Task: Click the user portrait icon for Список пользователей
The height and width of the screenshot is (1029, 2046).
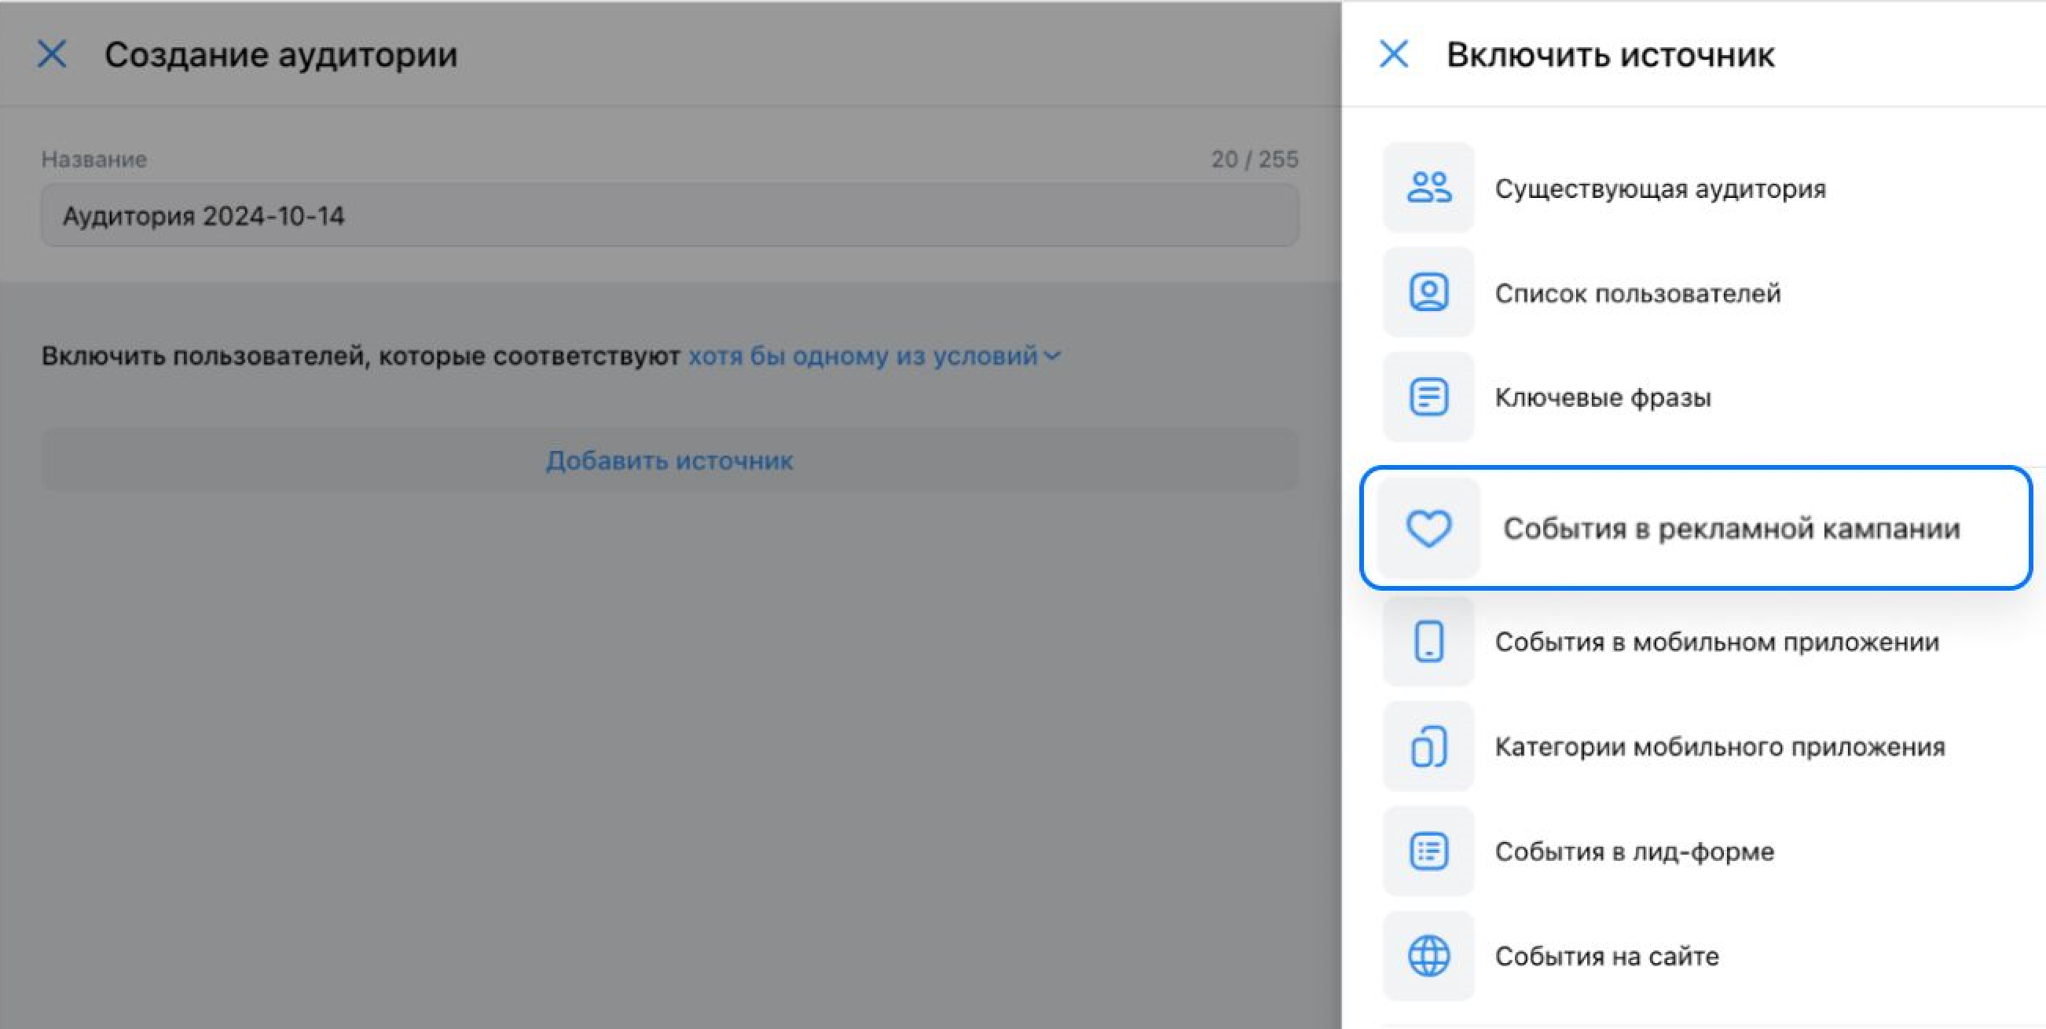Action: (x=1429, y=293)
